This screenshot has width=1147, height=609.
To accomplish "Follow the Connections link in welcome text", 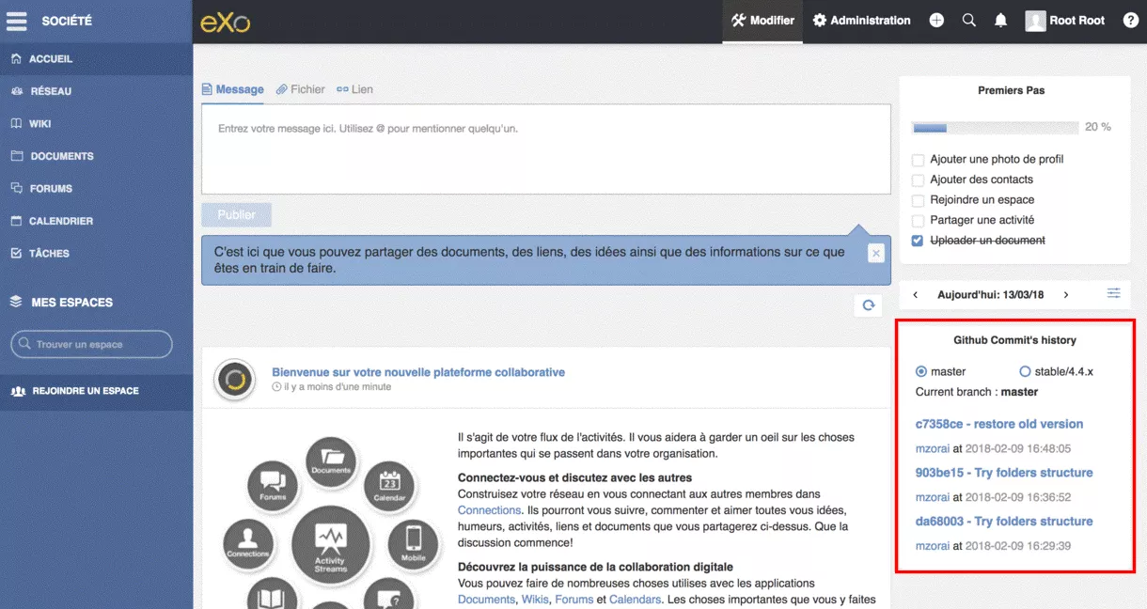I will point(489,510).
